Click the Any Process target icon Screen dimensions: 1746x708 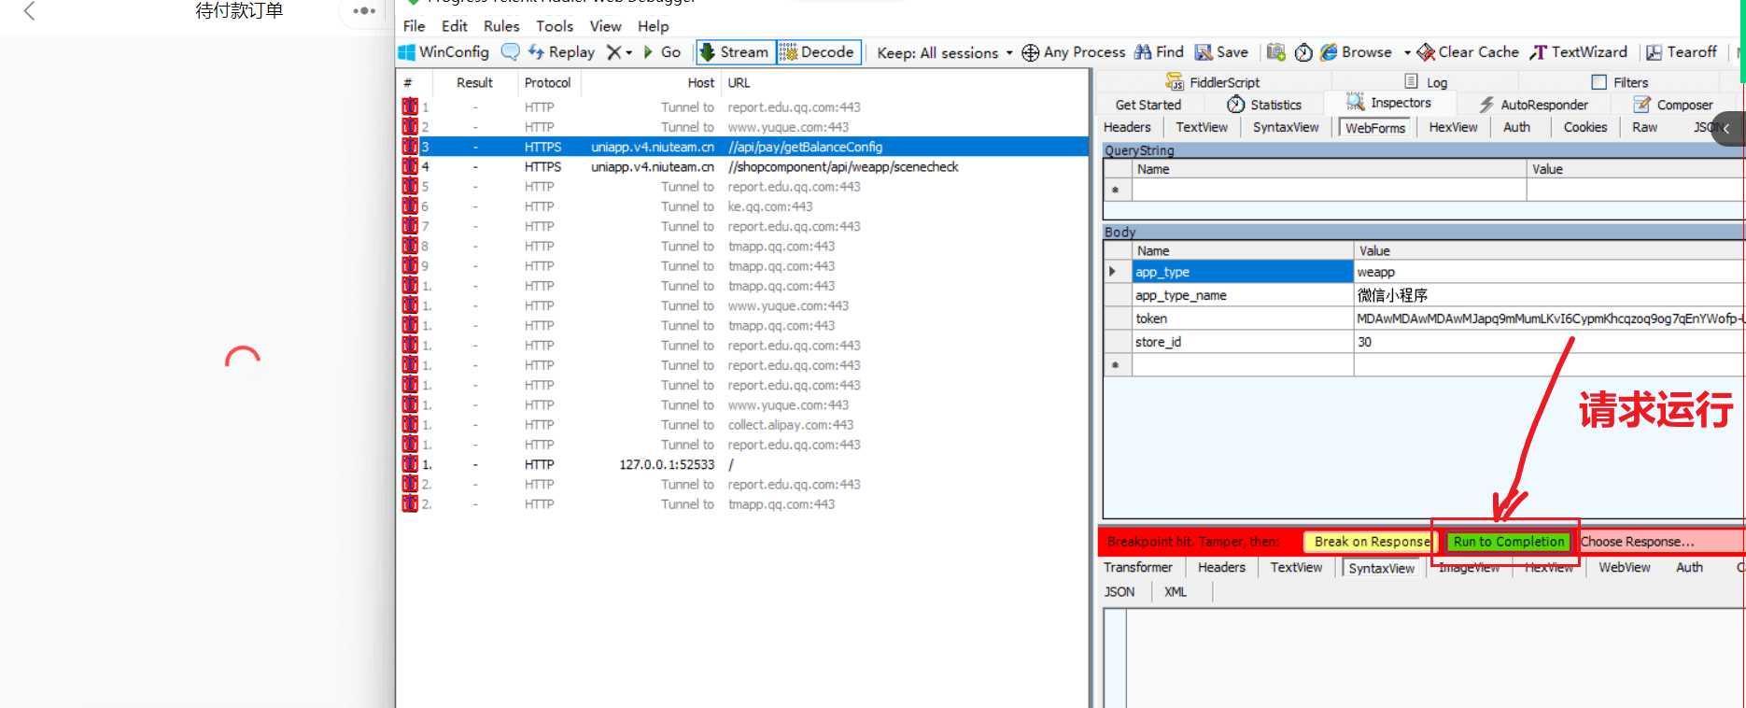(x=1030, y=52)
